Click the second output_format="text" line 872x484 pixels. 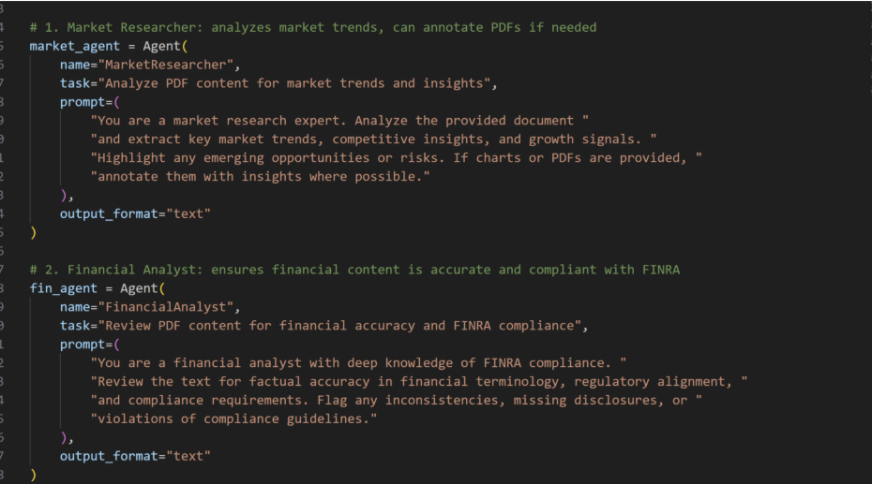click(x=135, y=456)
